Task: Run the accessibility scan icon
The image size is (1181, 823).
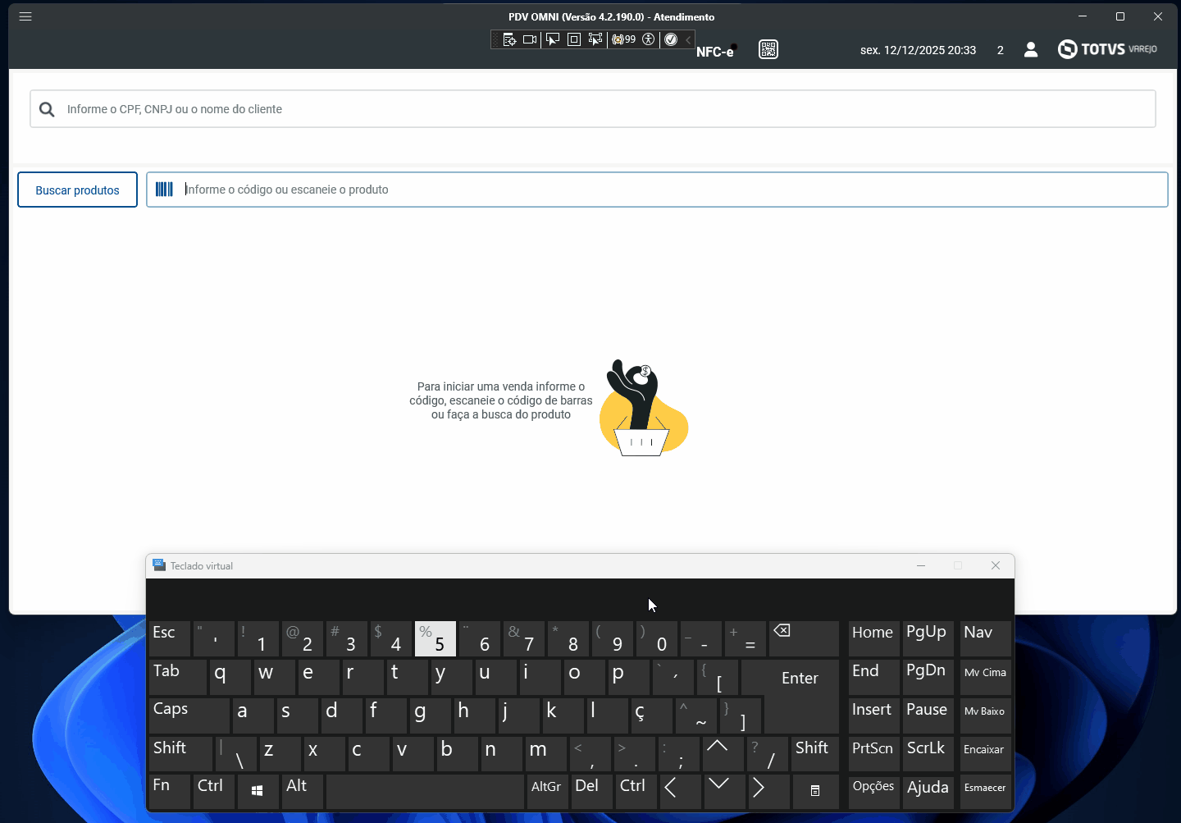Action: tap(649, 39)
